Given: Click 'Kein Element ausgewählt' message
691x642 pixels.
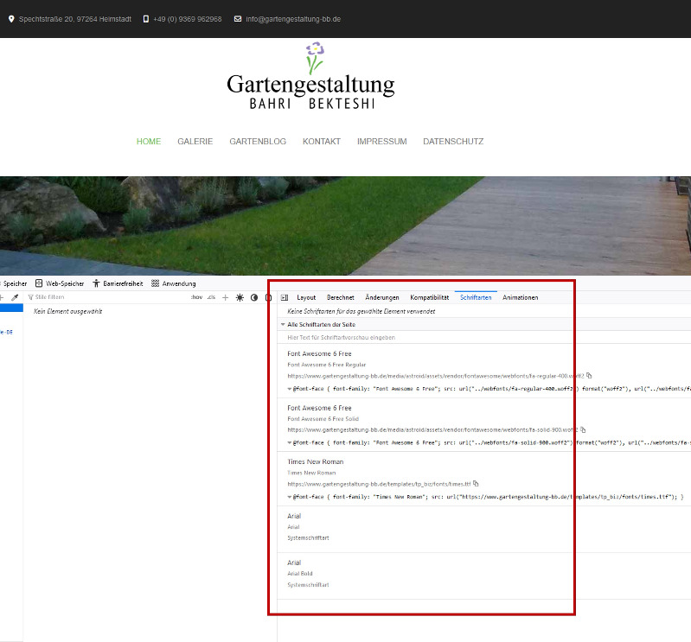Looking at the screenshot, I should point(67,311).
